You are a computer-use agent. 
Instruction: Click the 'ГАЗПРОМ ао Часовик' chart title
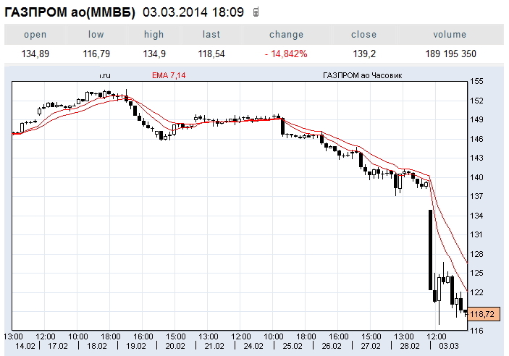(x=362, y=75)
